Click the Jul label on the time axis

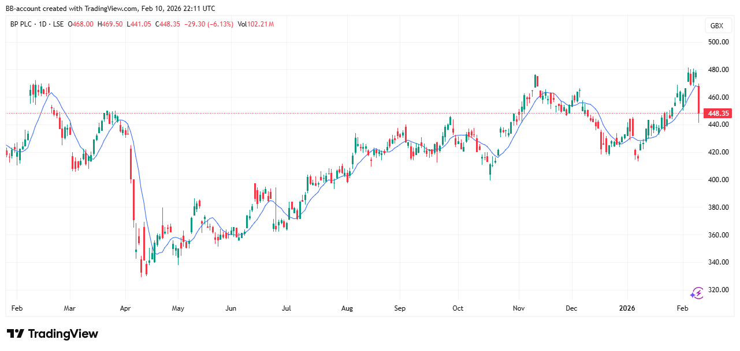pyautogui.click(x=286, y=308)
